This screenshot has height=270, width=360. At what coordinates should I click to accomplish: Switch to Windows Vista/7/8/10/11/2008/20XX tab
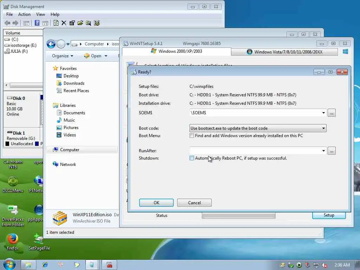pyautogui.click(x=284, y=52)
